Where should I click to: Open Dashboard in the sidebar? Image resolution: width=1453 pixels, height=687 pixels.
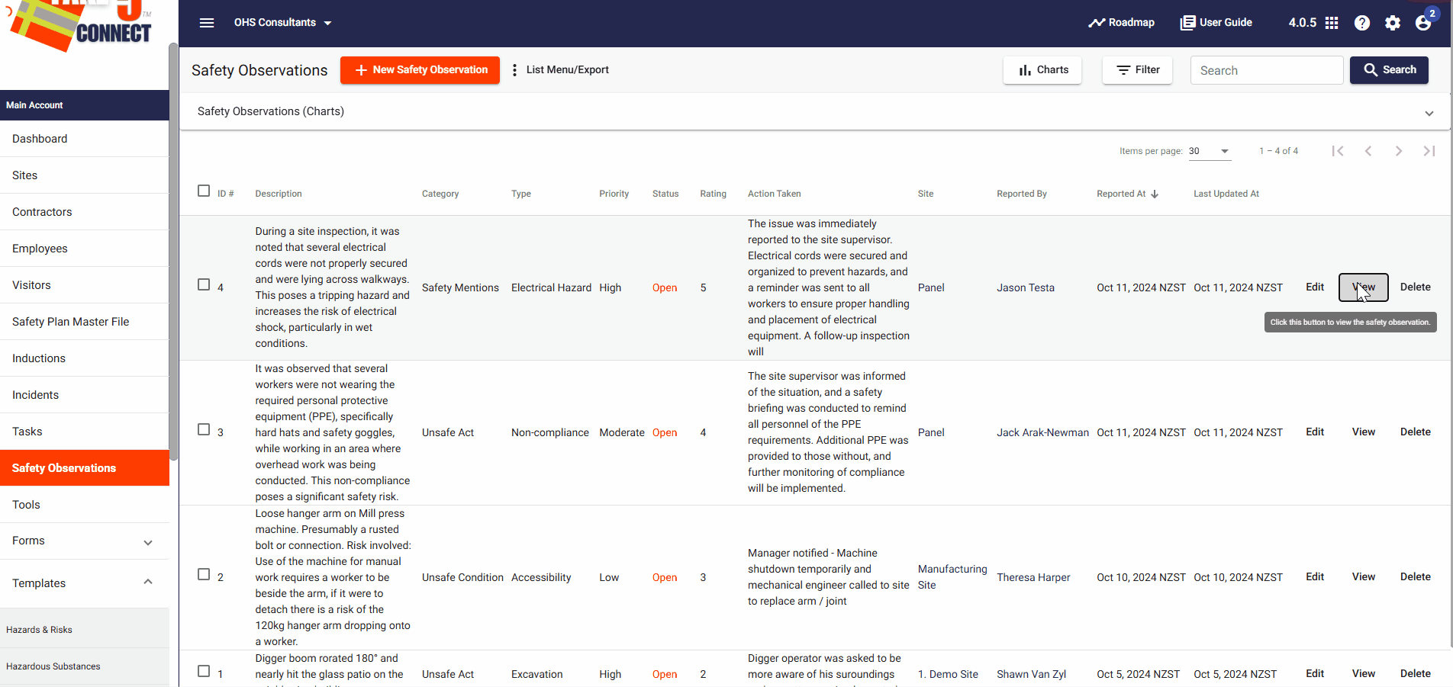(84, 139)
